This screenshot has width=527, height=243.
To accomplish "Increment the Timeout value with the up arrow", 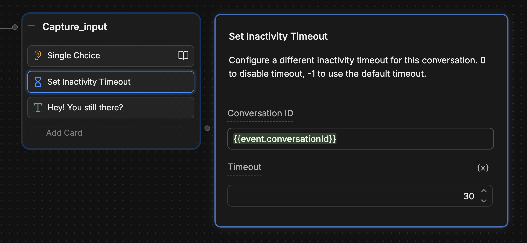I will tap(484, 191).
